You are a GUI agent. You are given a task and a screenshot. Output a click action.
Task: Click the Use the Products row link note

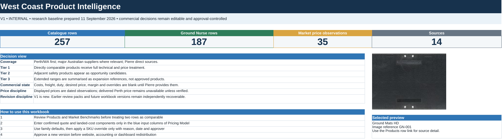tap(406, 131)
